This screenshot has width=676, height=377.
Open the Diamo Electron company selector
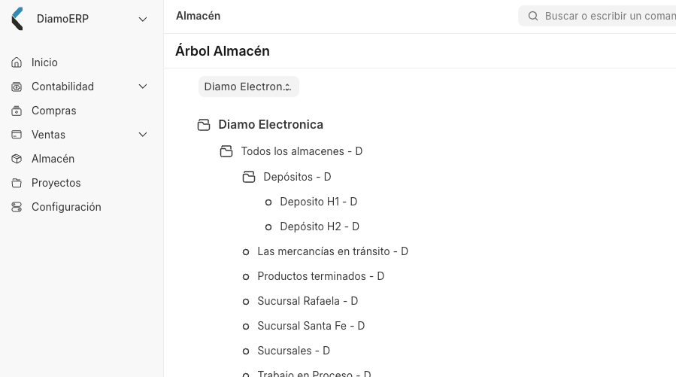pos(249,87)
